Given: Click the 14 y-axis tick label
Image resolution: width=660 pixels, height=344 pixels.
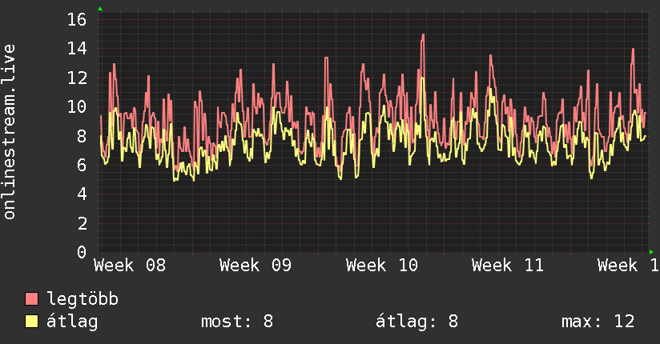Looking at the screenshot, I should tap(77, 48).
